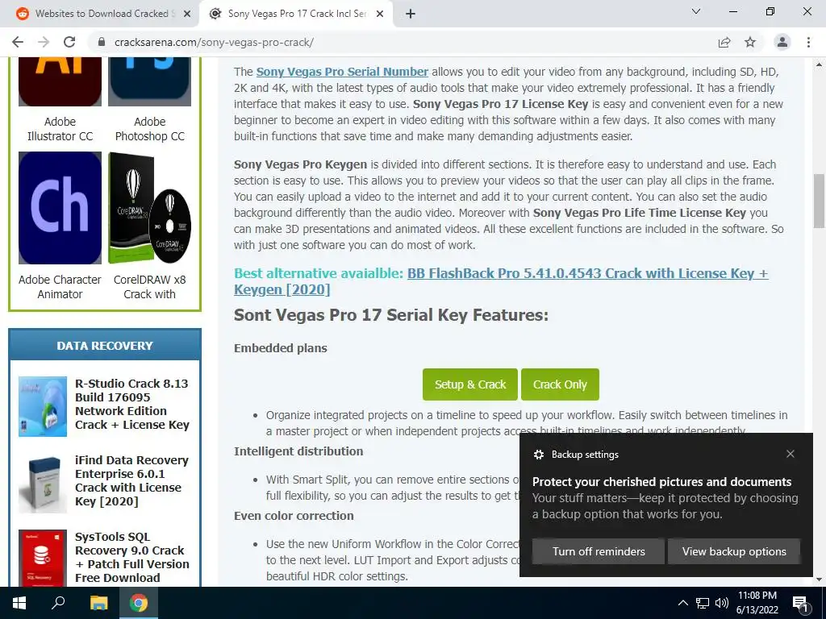Open the Adobe Illustrator CC thumbnail

[x=60, y=81]
